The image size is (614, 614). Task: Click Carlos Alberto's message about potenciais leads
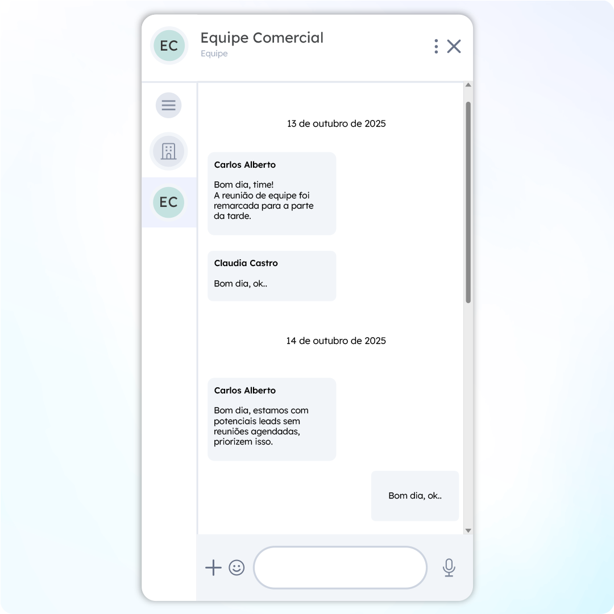[272, 419]
